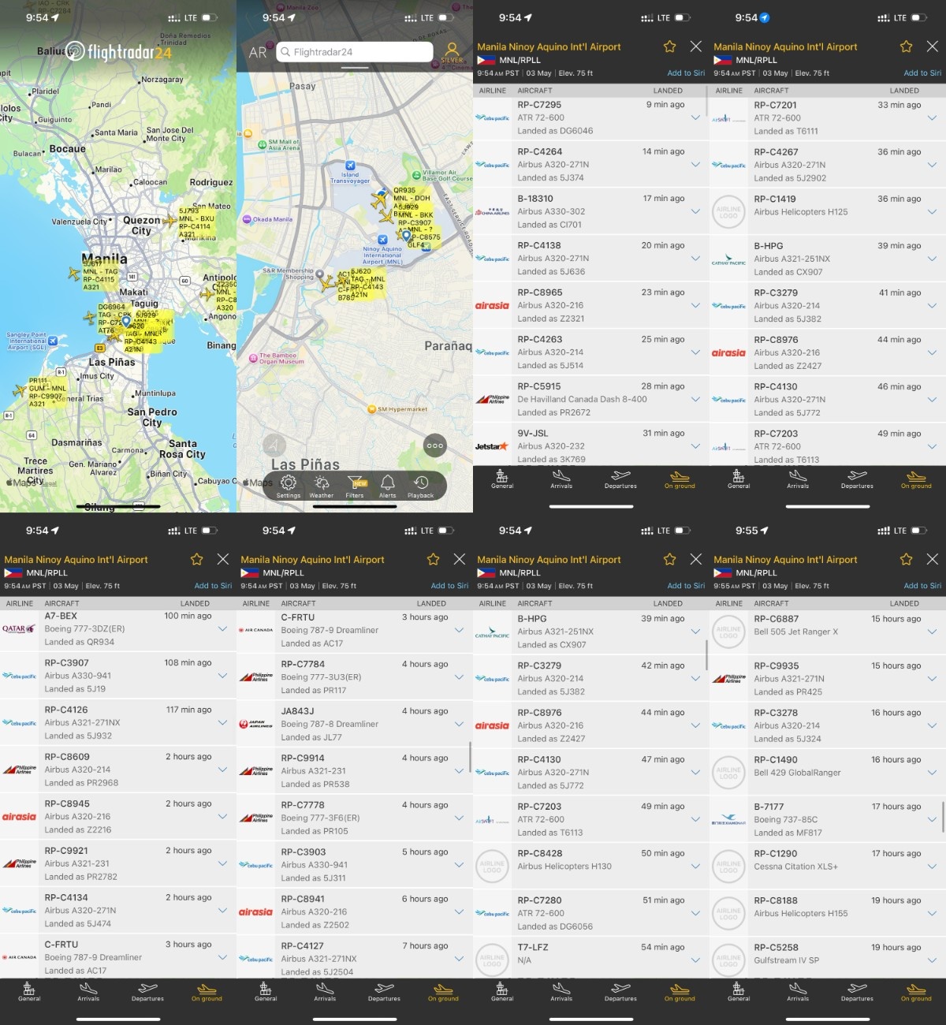Tap the Villamor Air Base Golf Course pin
Screen dimensions: 946x1025
(416, 175)
